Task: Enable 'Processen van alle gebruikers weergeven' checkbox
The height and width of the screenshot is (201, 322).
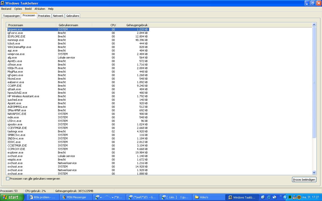Action: point(8,179)
